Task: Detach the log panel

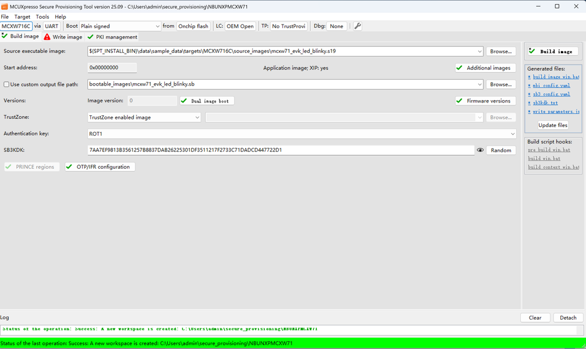Action: (x=568, y=317)
